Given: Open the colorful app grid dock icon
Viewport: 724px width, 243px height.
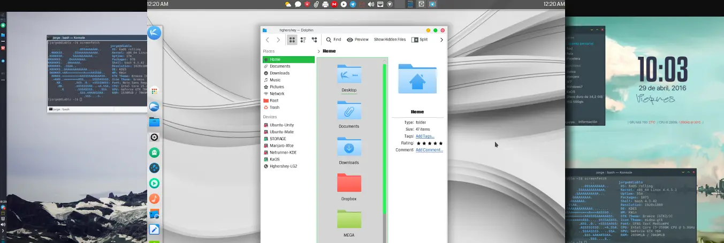Looking at the screenshot, I should pyautogui.click(x=154, y=92).
